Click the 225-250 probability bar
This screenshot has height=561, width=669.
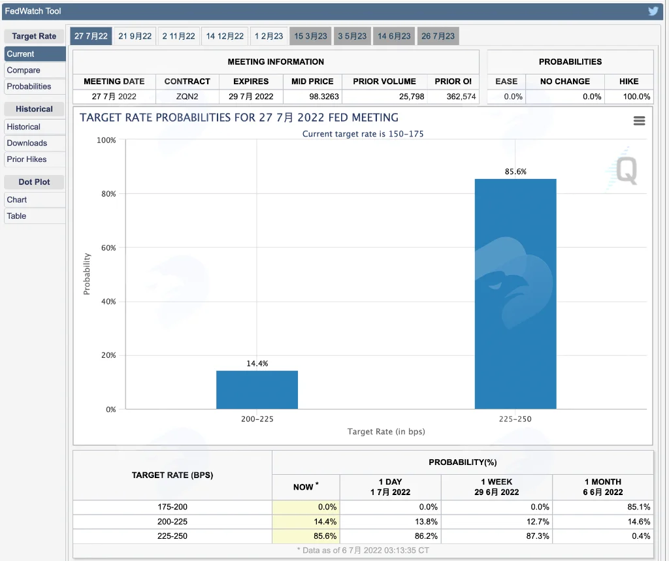point(515,294)
